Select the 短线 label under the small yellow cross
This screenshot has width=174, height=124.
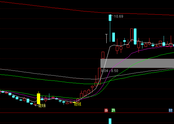(78, 104)
